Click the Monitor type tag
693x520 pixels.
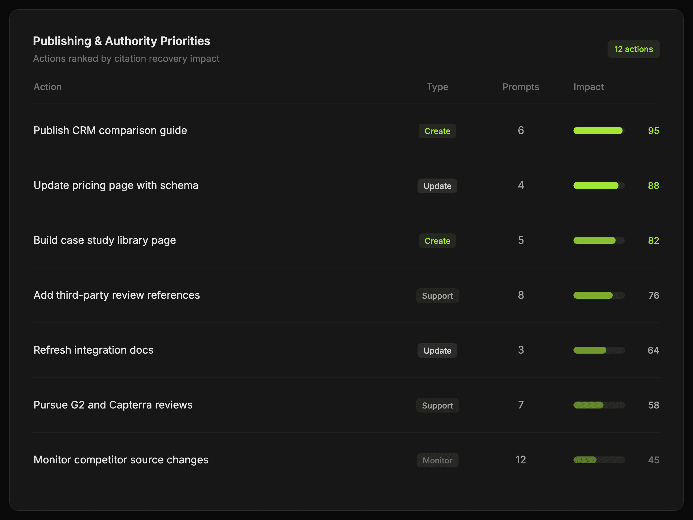(x=437, y=460)
